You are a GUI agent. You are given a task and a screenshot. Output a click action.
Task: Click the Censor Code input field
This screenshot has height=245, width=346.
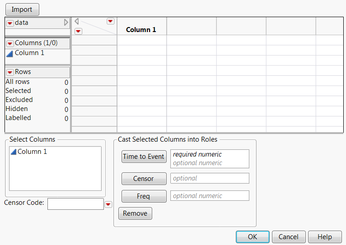click(75, 204)
